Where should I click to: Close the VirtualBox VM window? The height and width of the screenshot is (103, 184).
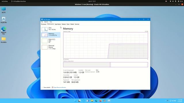pos(182,4)
